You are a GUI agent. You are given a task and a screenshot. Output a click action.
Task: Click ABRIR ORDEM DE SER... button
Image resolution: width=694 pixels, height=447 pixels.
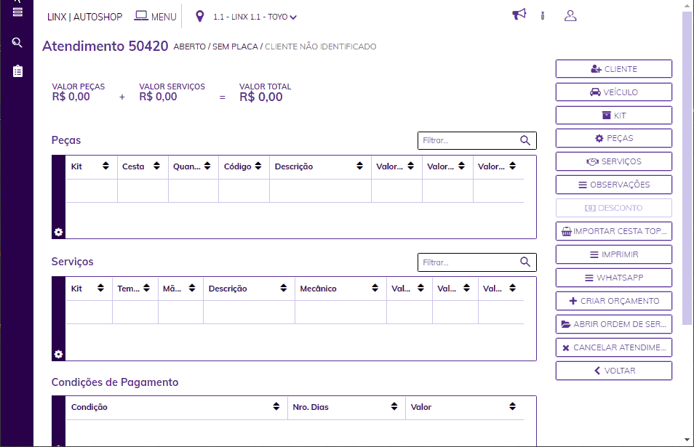614,324
